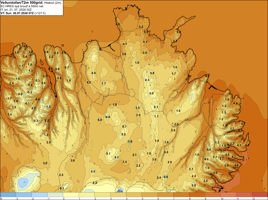
Task: Pick the legend colour between 2 and 3
Action: (102, 195)
